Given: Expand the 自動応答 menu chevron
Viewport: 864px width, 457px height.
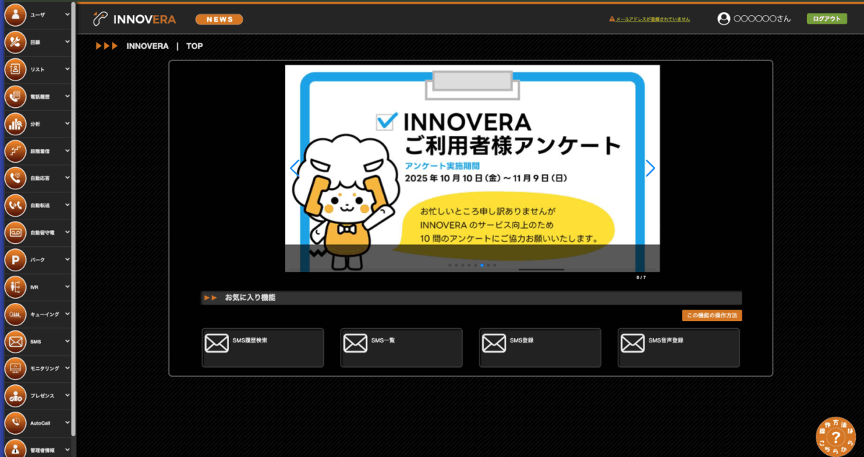Looking at the screenshot, I should pos(68,178).
